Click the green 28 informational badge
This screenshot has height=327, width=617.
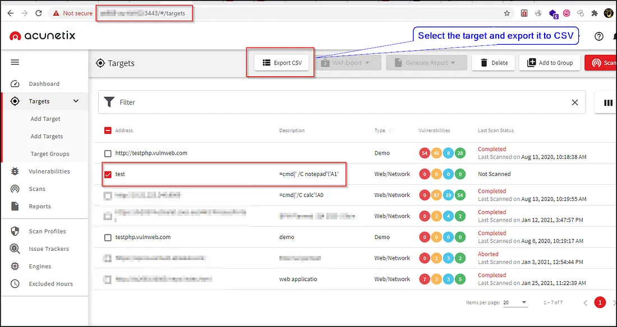coord(460,153)
